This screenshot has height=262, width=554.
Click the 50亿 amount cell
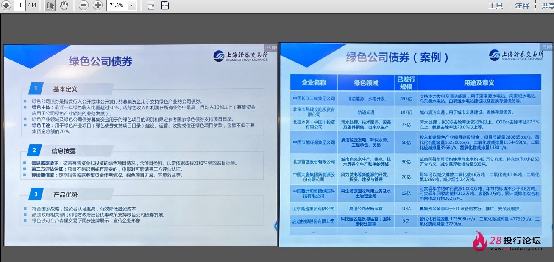406,142
